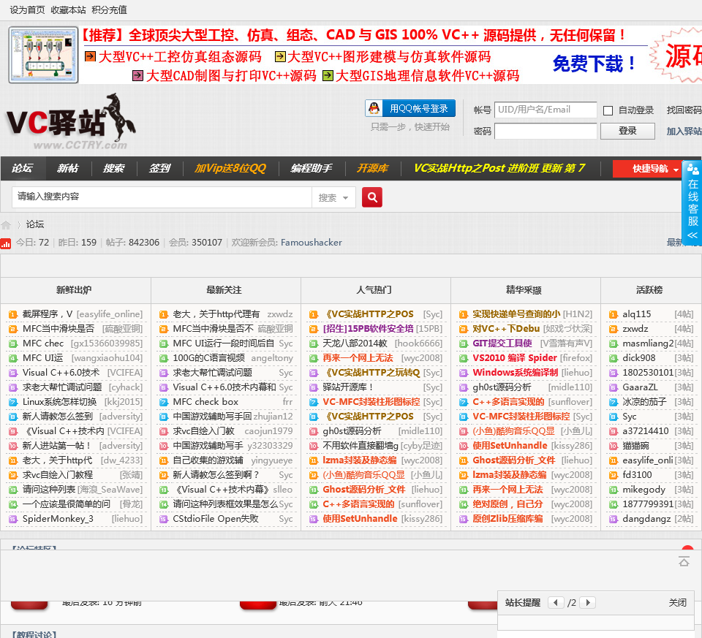Open post GIT提交工具使
Image resolution: width=702 pixels, height=638 pixels.
[x=502, y=343]
